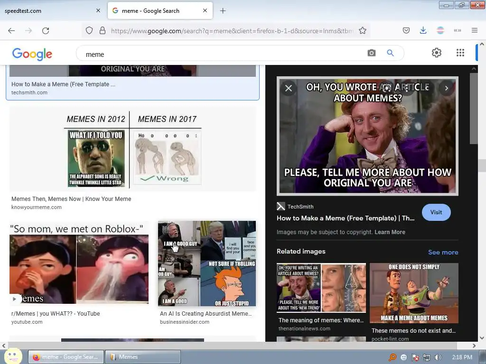Viewport: 486px width, 364px height.
Task: Open preview three-dot options menu
Action: coord(407,88)
